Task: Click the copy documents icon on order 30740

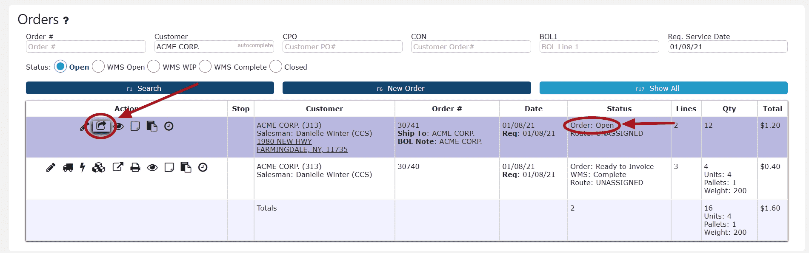Action: 186,167
